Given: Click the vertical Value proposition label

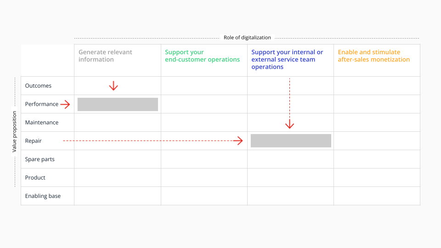Looking at the screenshot, I should pos(14,132).
